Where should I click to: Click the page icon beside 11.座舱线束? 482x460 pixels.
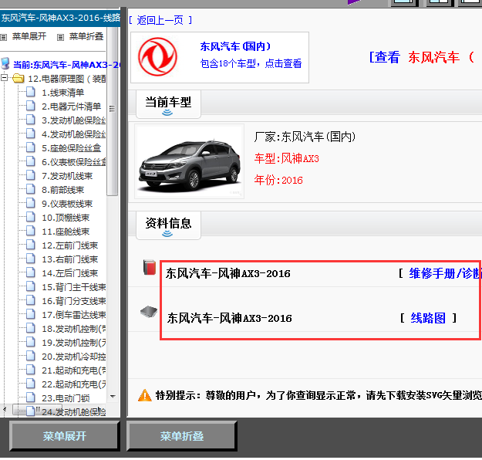(30, 231)
